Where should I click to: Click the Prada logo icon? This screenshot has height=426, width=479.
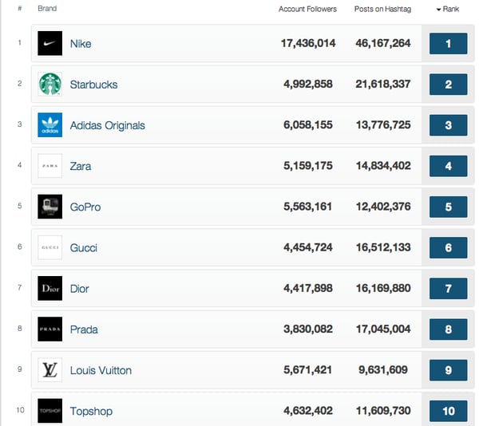[x=49, y=329]
